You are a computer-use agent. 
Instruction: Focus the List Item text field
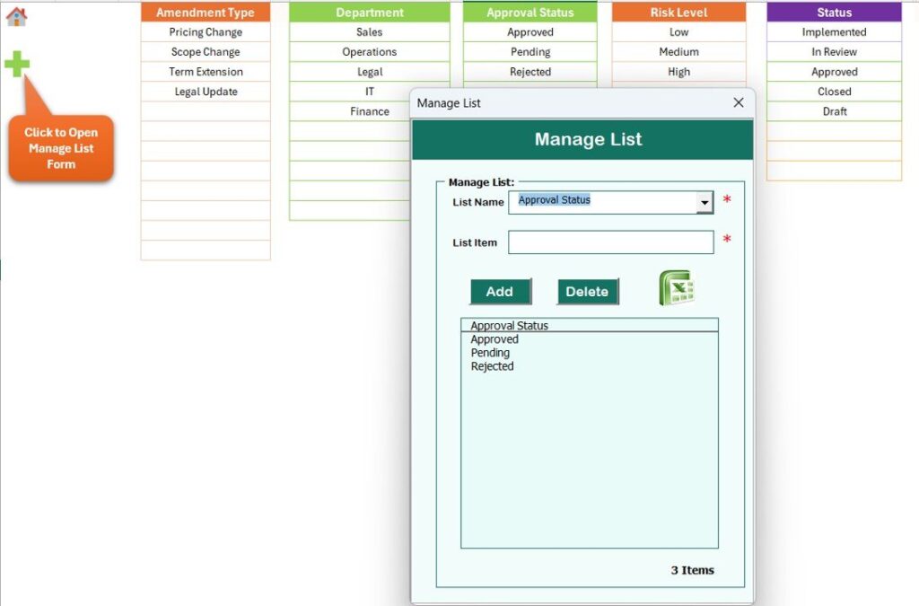610,242
